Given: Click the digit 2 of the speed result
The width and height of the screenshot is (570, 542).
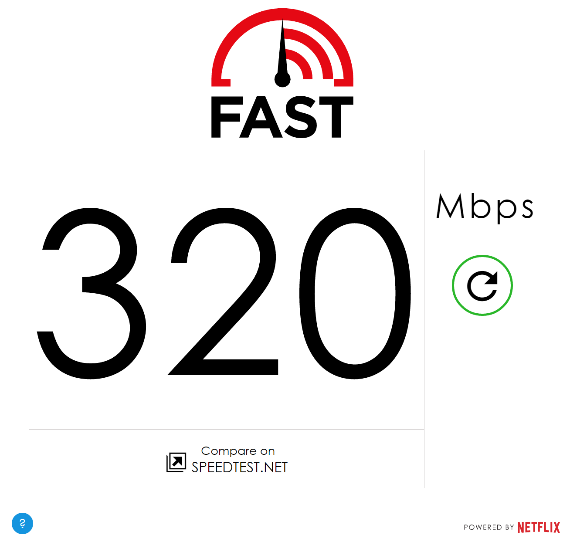Looking at the screenshot, I should (x=223, y=291).
